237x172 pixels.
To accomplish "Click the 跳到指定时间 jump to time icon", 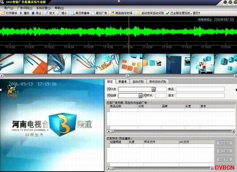I will tap(112, 13).
